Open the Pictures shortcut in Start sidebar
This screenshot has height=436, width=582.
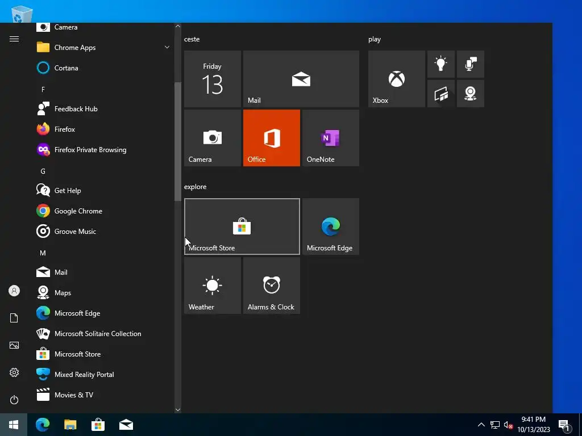click(x=14, y=345)
